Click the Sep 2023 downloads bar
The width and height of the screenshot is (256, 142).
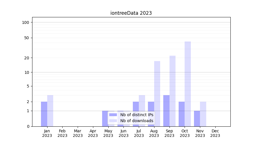172,91
